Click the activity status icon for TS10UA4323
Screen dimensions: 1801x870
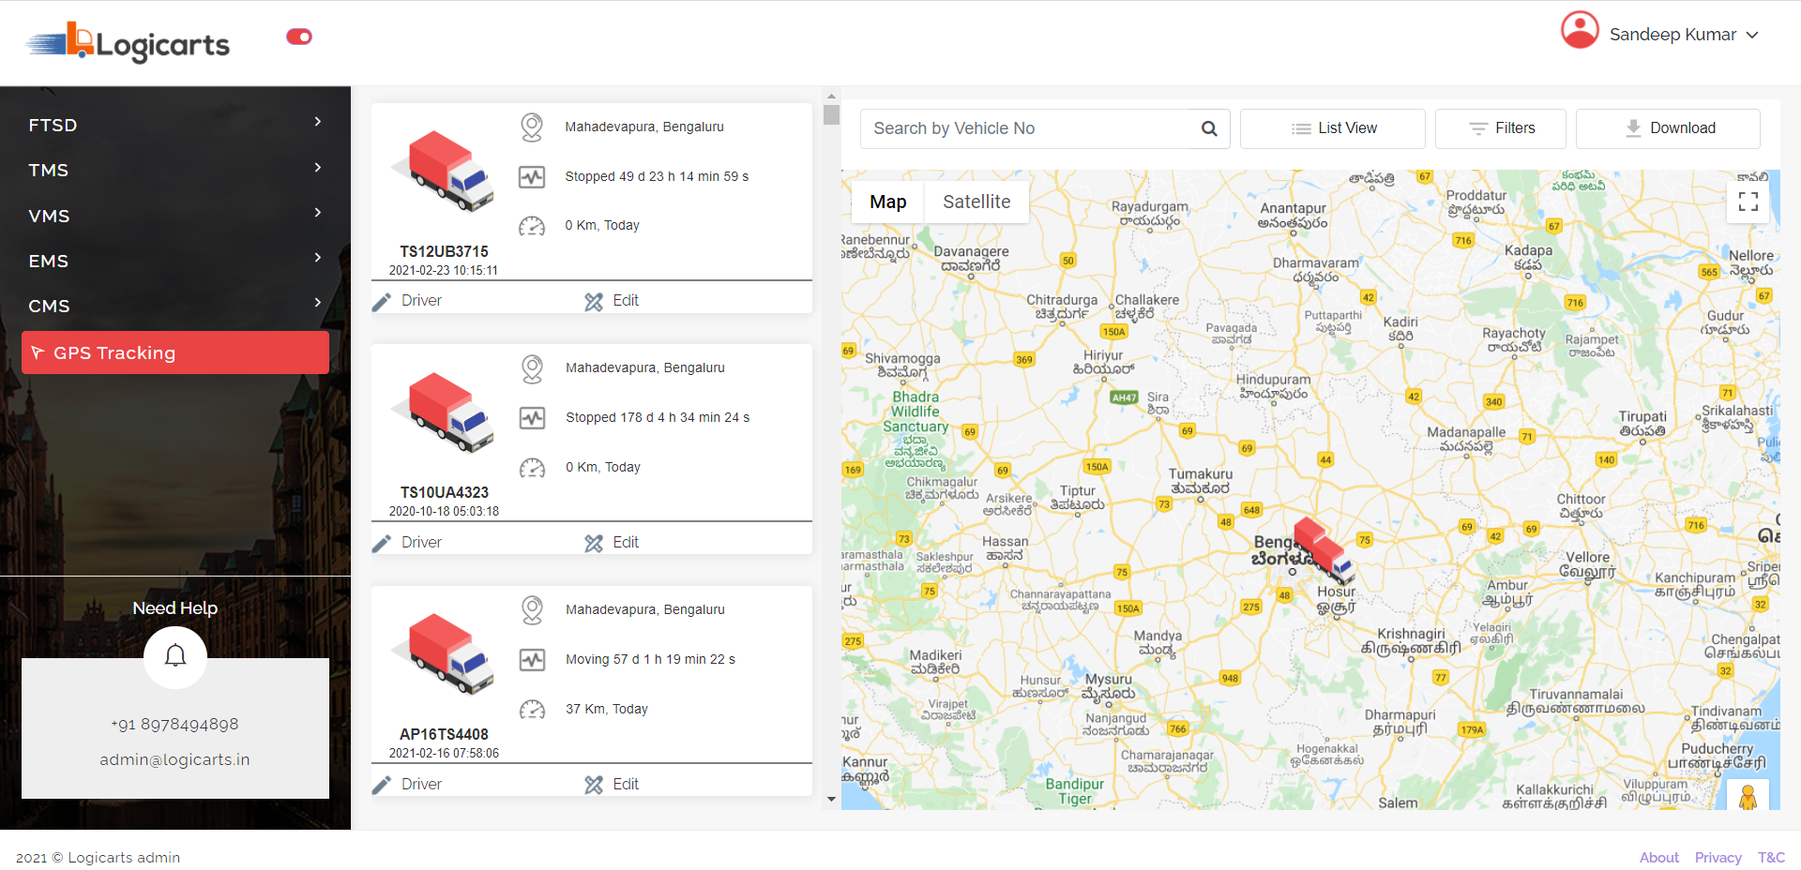coord(532,418)
